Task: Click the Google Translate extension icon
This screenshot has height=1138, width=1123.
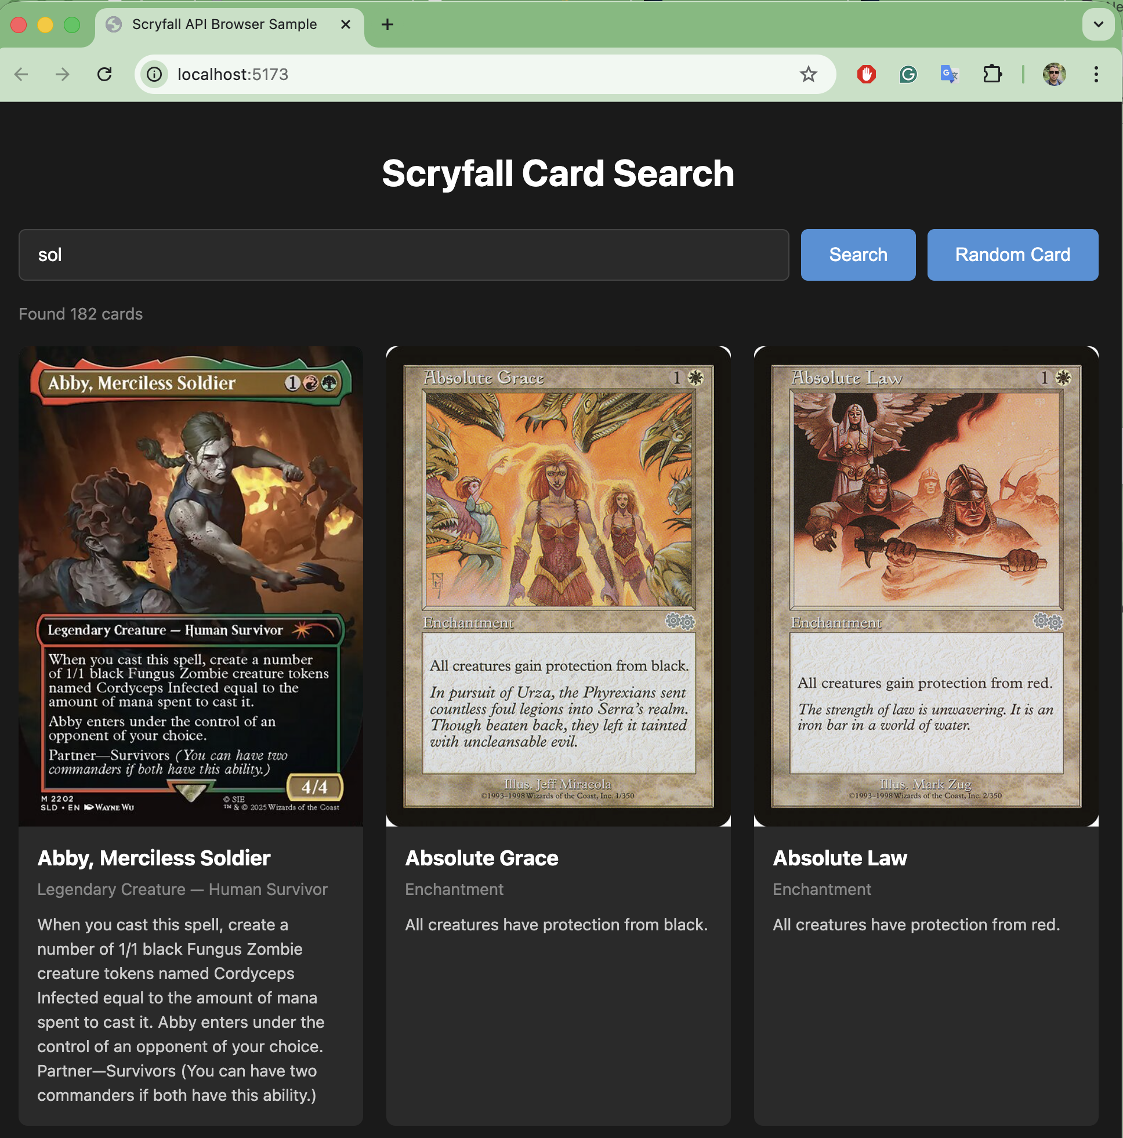Action: point(948,74)
